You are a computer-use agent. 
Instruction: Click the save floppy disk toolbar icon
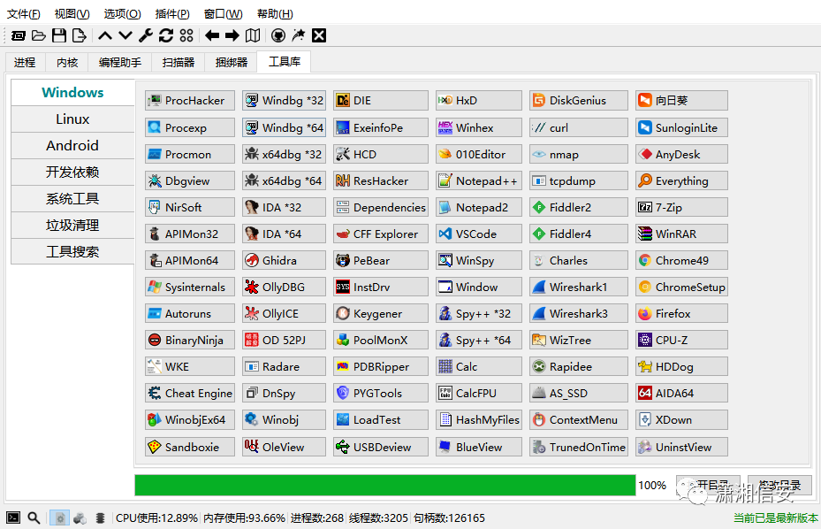[59, 35]
